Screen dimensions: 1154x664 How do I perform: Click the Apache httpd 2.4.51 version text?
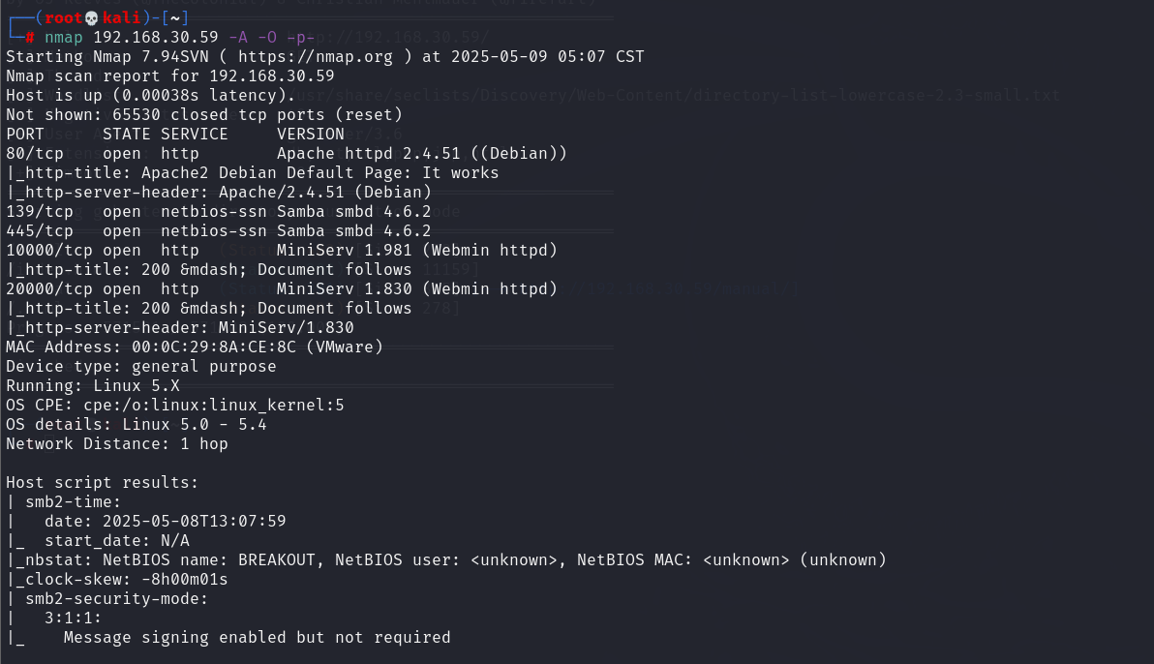click(369, 153)
